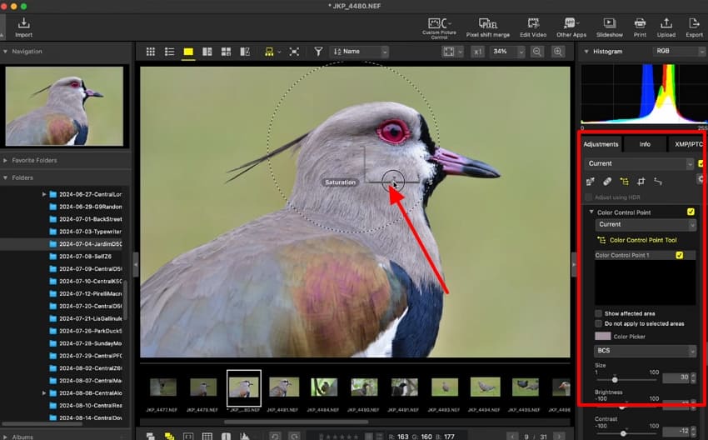The width and height of the screenshot is (708, 440).
Task: Click the white balance gray point tool icon
Action: [x=590, y=182]
